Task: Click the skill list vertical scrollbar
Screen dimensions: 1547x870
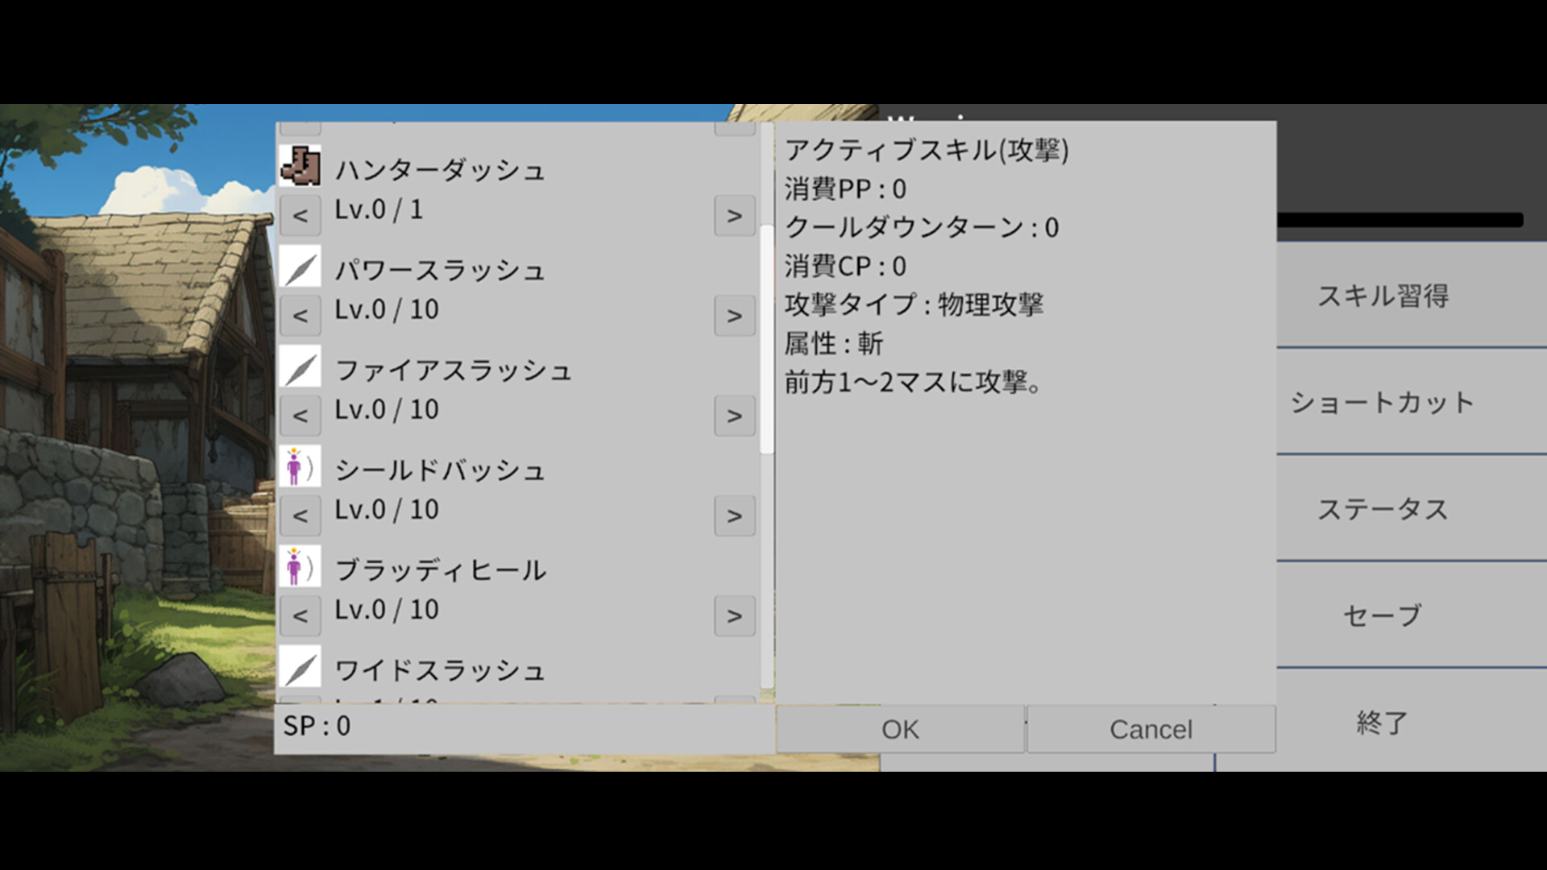Action: coord(766,338)
